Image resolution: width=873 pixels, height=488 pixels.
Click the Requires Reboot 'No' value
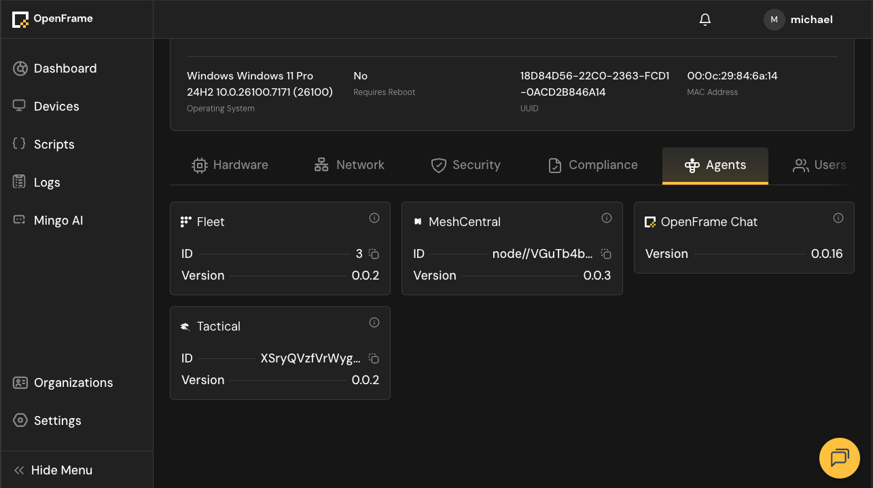point(361,76)
